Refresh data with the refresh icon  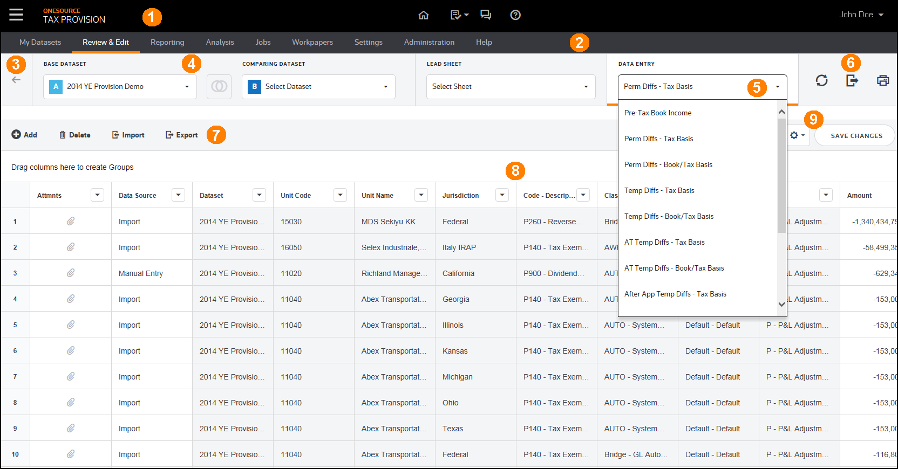click(x=821, y=80)
